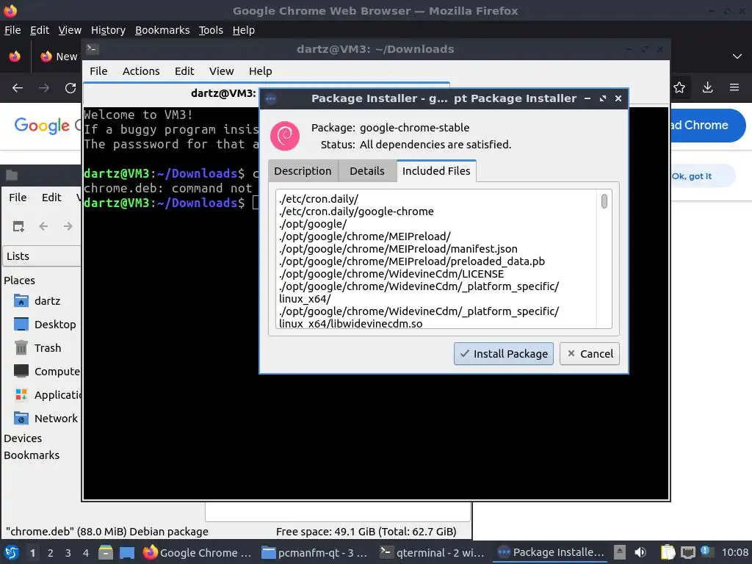Open file manager File menu
The image size is (752, 564).
18,197
